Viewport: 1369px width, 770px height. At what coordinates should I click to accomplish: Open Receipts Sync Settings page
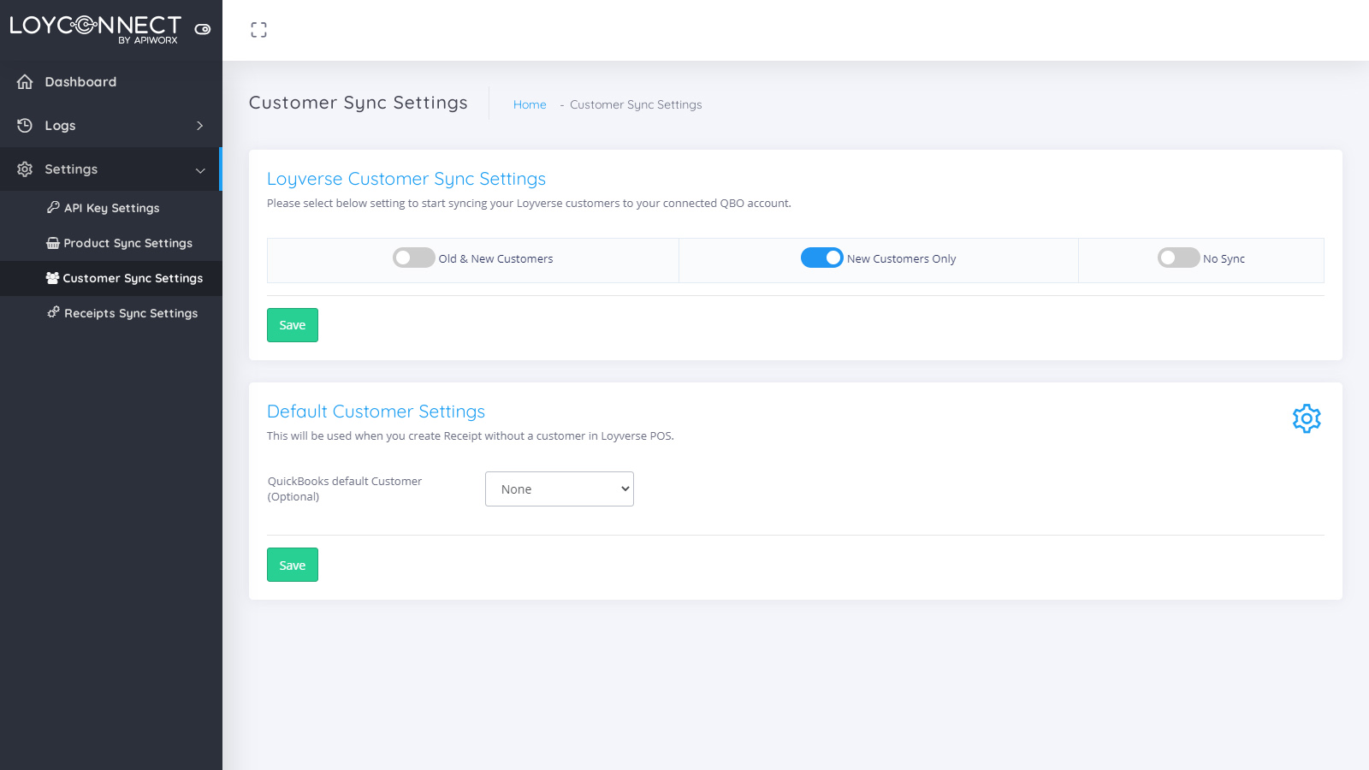coord(111,313)
